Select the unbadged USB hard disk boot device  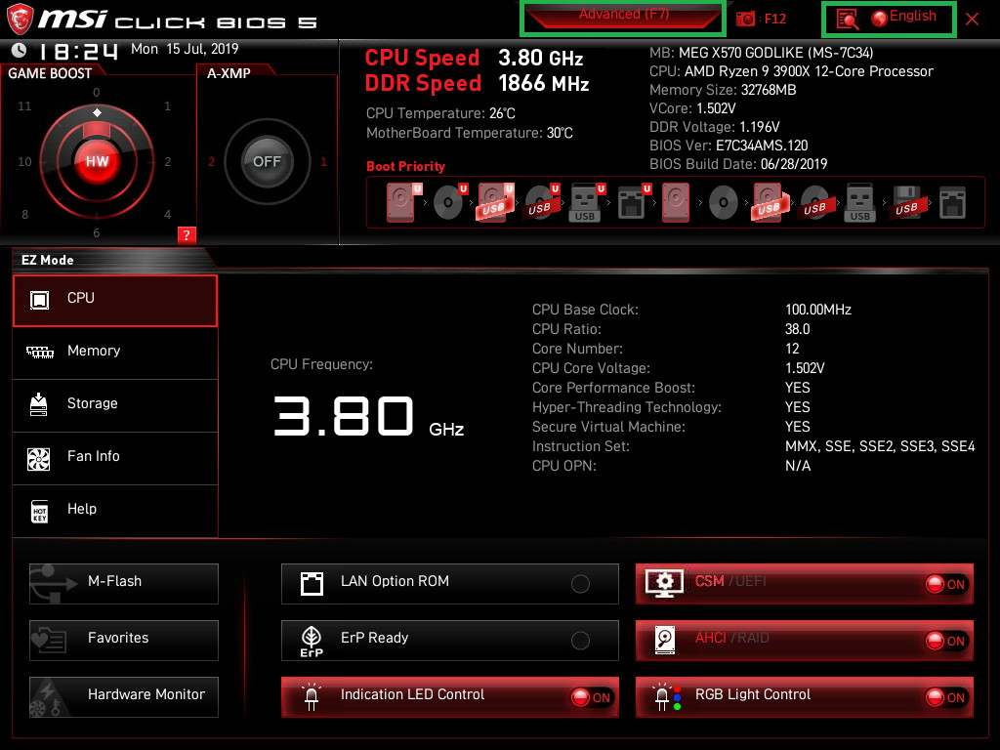(x=771, y=202)
